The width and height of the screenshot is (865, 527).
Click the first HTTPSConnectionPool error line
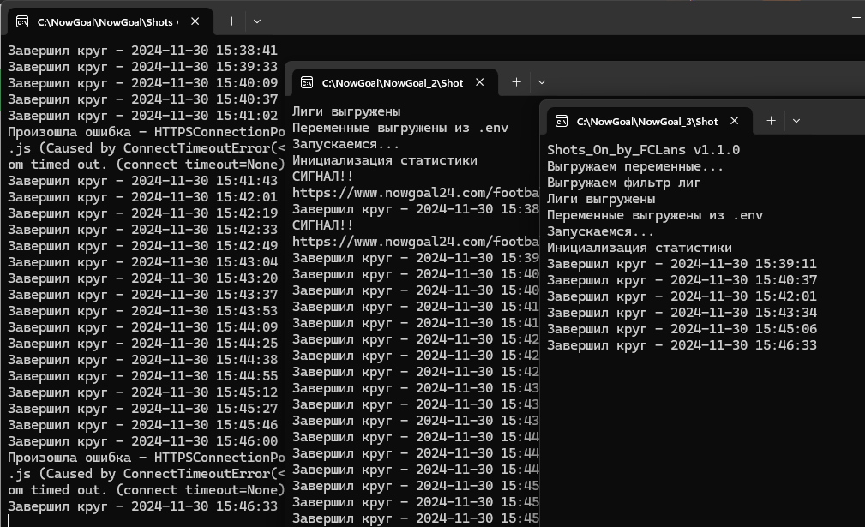[x=146, y=132]
